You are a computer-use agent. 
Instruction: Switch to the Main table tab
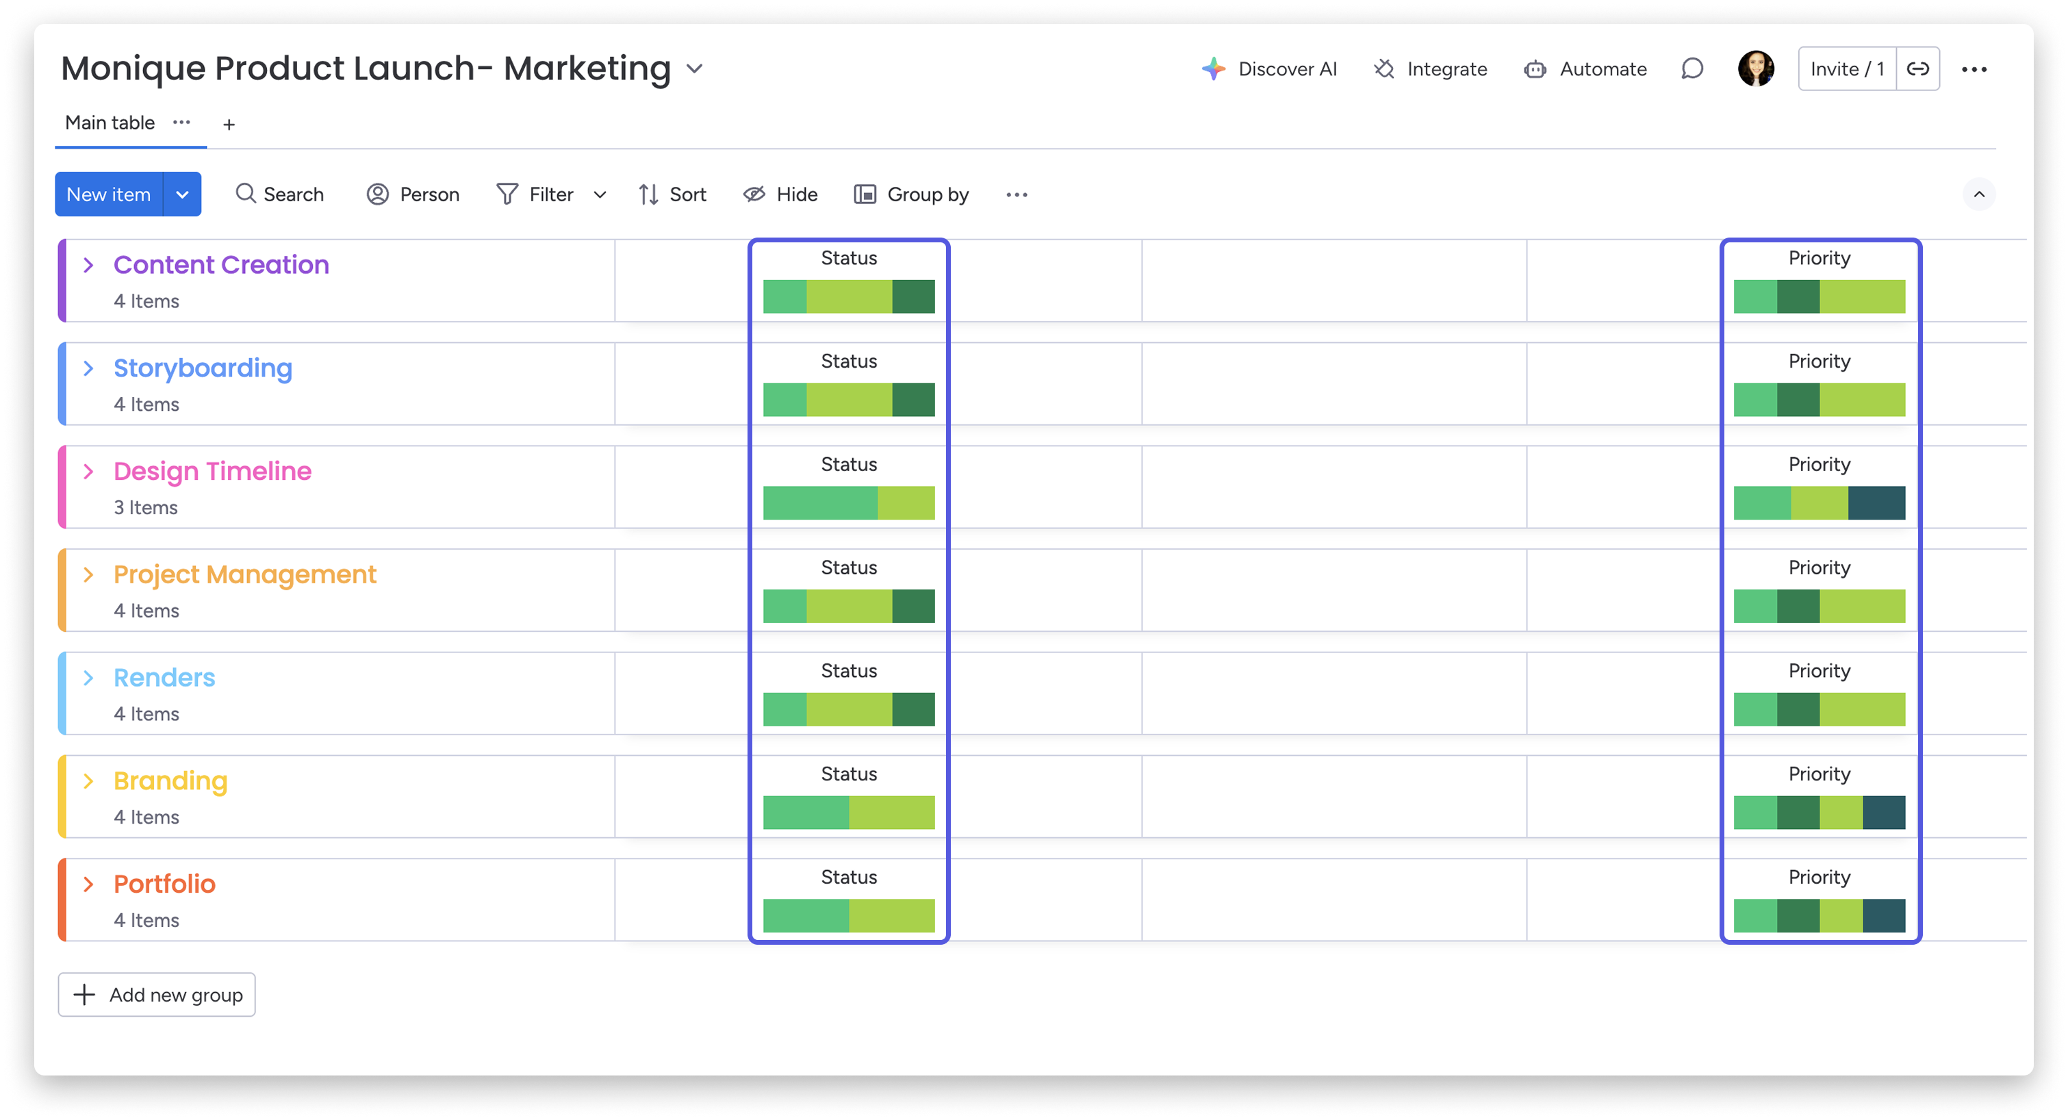click(109, 122)
